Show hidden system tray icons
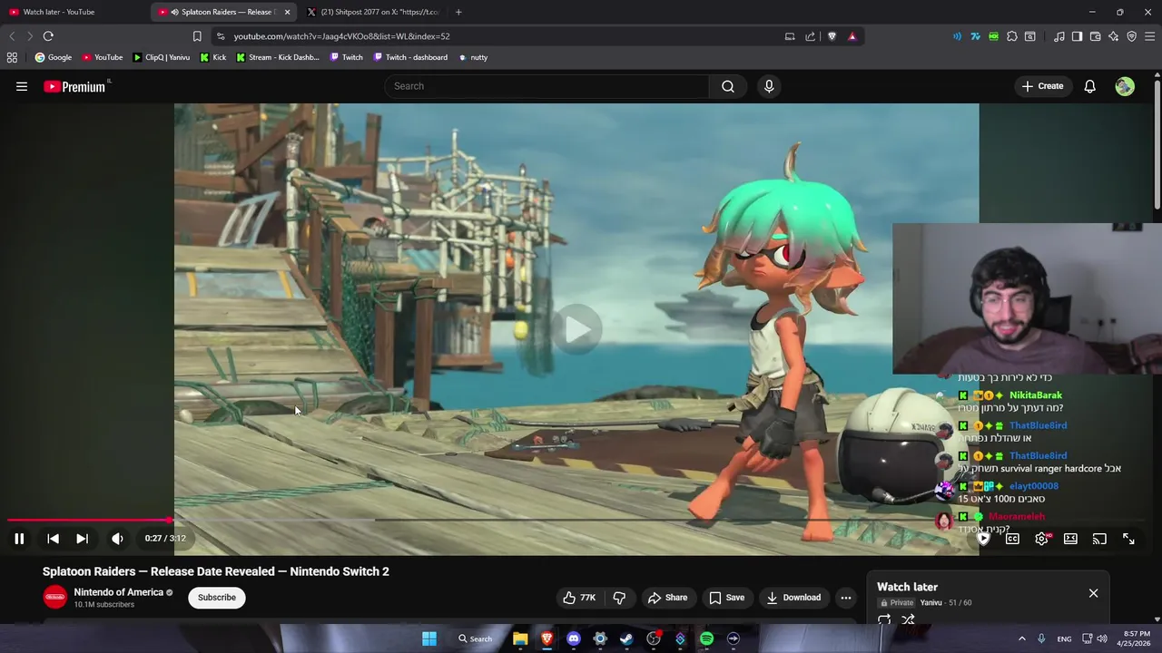1162x653 pixels. 1021,638
